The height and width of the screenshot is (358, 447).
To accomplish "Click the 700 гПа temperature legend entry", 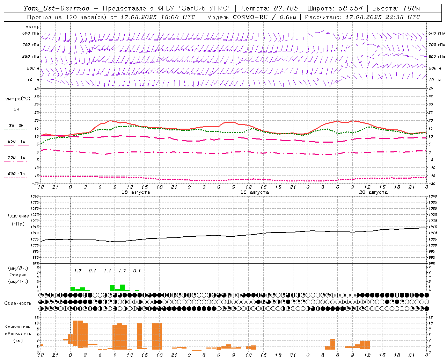I will click(16, 158).
